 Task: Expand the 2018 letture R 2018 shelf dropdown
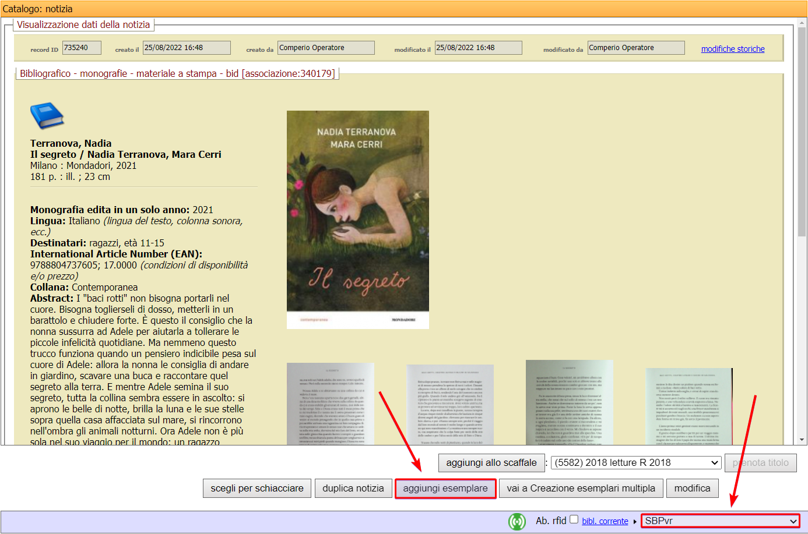636,462
